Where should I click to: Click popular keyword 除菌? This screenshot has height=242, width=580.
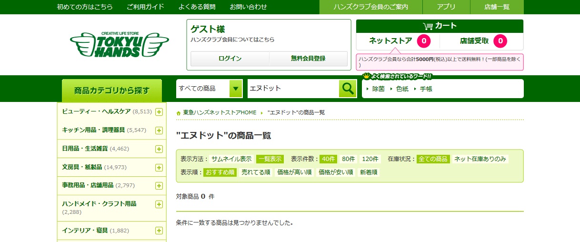coord(378,89)
